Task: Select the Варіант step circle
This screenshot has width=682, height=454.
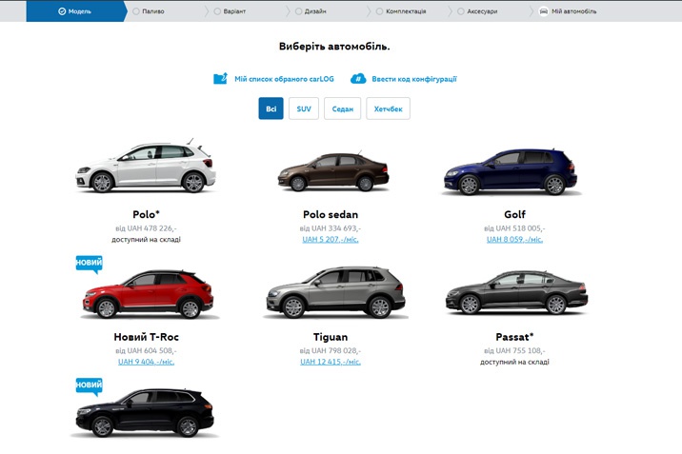Action: click(217, 11)
